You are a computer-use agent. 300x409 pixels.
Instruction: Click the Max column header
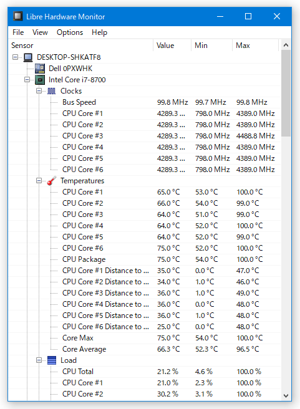tap(256, 46)
